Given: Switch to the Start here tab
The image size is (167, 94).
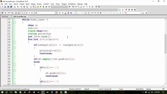Looking at the screenshot, I should (5, 16).
